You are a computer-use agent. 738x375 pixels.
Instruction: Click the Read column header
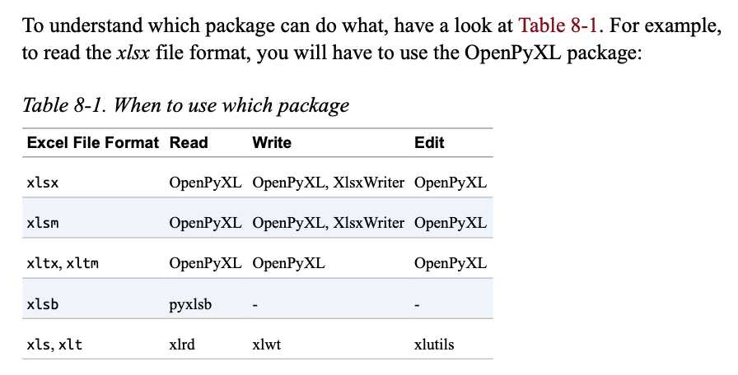pyautogui.click(x=189, y=142)
